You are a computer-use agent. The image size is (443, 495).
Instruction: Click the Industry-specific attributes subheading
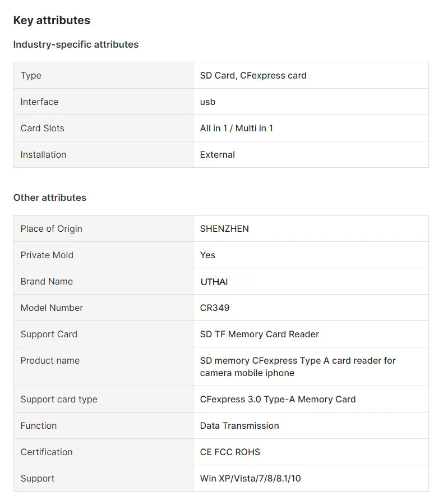point(76,44)
